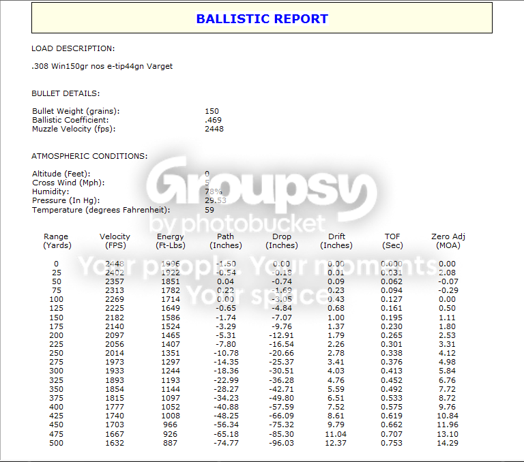Click energy value 887
Viewport: 524px width, 462px height.
(171, 443)
